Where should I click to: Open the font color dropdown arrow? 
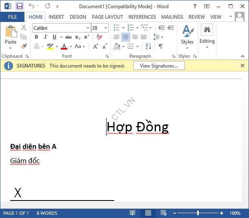tap(71, 47)
